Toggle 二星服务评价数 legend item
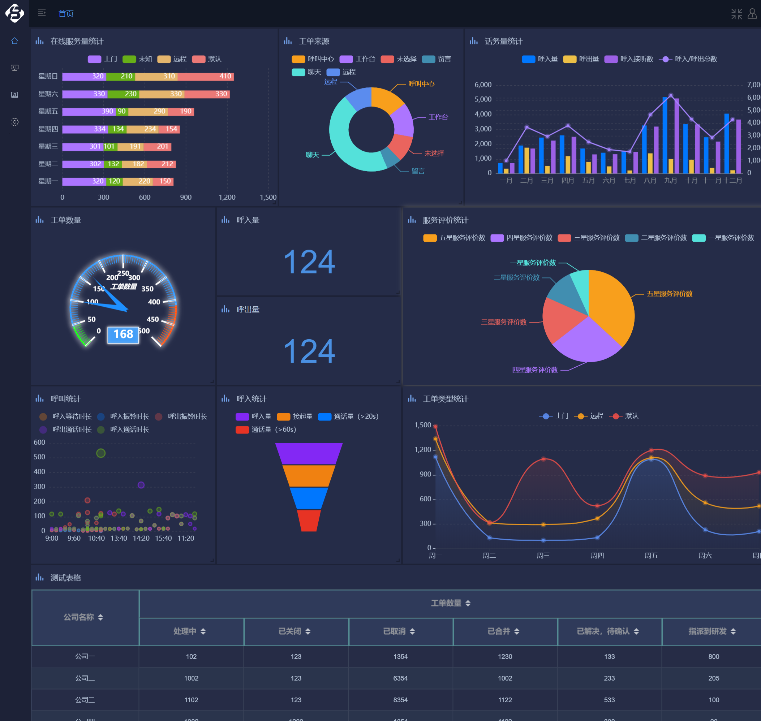This screenshot has height=721, width=761. pyautogui.click(x=656, y=238)
